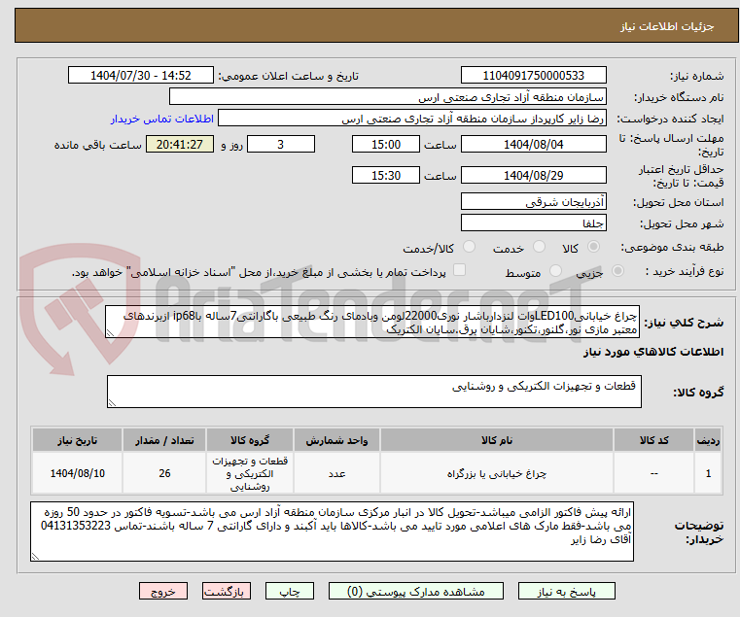This screenshot has height=617, width=740.
Task: Click the کد کالا column header
Action: pyautogui.click(x=653, y=440)
